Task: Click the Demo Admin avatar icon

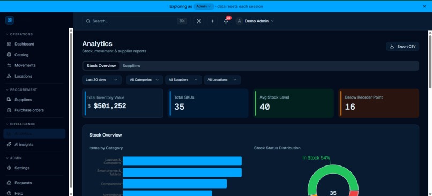Action: click(x=239, y=21)
